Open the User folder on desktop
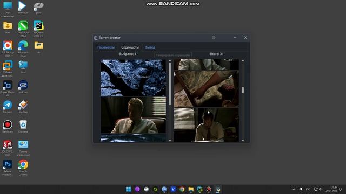The height and width of the screenshot is (194, 346). (x=8, y=27)
